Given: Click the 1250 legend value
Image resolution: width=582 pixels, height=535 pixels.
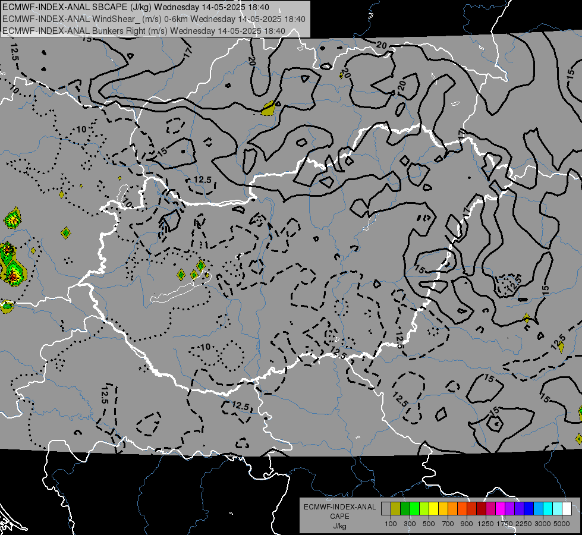Looking at the screenshot, I should [486, 524].
